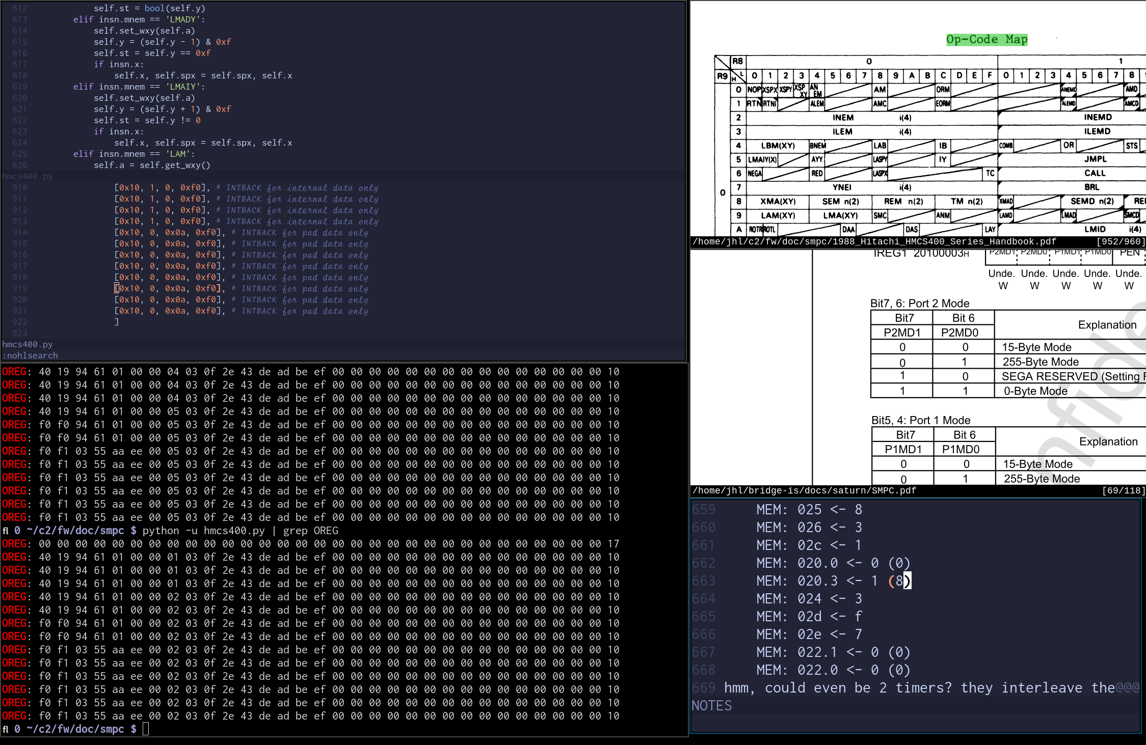Click page indicator [952/960]
Image resolution: width=1146 pixels, height=745 pixels.
click(x=1120, y=242)
